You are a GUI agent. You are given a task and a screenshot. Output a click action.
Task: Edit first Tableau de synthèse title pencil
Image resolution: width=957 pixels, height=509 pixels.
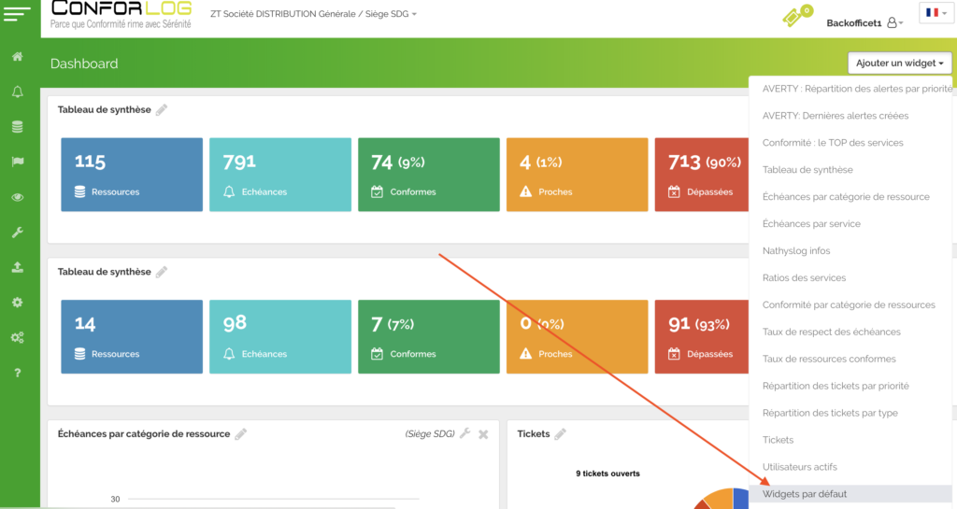pyautogui.click(x=162, y=110)
